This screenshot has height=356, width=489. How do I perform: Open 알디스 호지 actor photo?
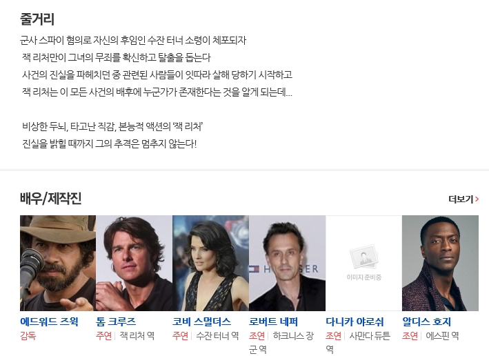tap(440, 263)
